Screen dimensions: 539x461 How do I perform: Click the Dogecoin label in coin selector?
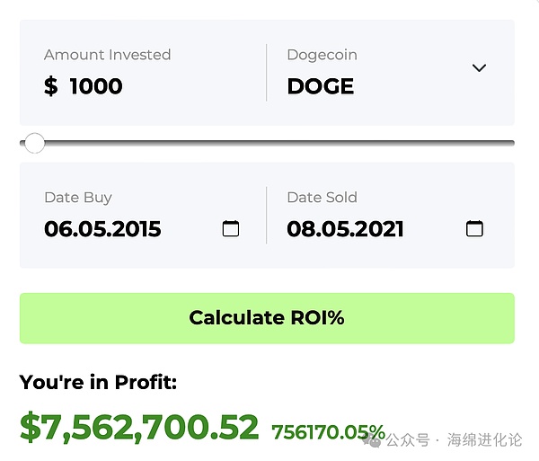tap(322, 55)
